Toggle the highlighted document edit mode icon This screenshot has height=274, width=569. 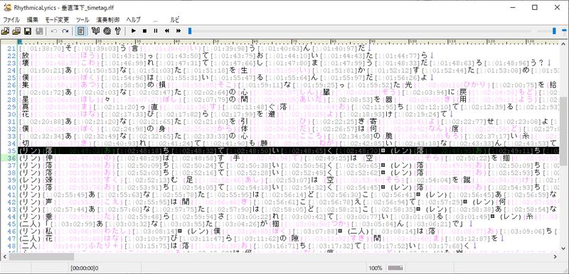coord(80,31)
